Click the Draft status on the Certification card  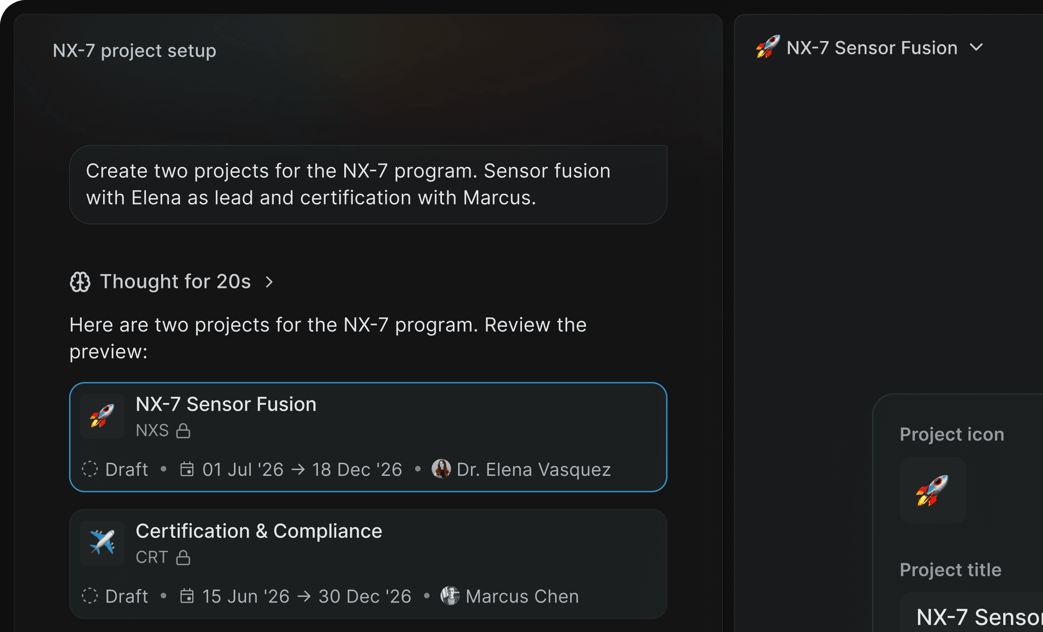[x=115, y=596]
